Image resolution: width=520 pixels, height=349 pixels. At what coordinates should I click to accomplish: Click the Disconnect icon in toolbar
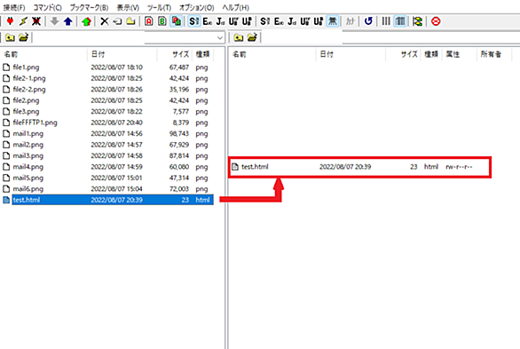pos(36,21)
